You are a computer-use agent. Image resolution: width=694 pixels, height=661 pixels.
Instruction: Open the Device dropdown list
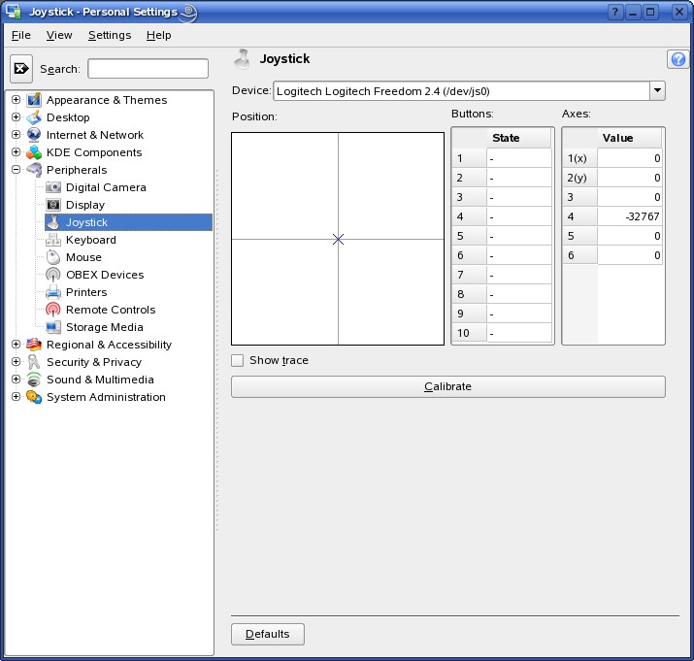pos(657,91)
